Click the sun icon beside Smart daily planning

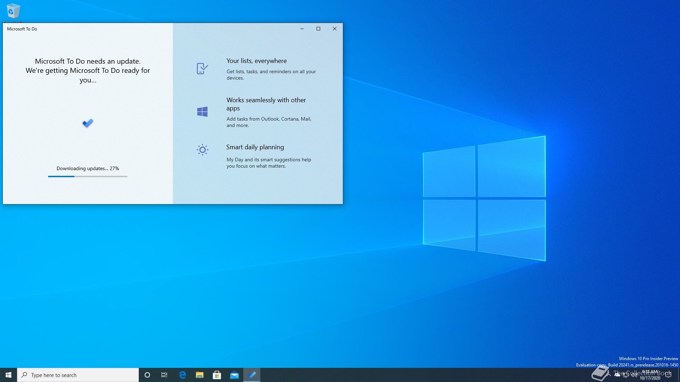coord(202,150)
